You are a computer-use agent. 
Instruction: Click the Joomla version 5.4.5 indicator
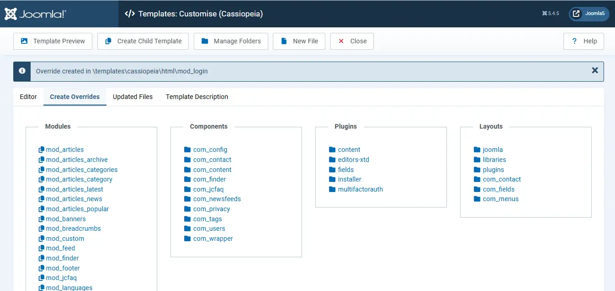[551, 14]
